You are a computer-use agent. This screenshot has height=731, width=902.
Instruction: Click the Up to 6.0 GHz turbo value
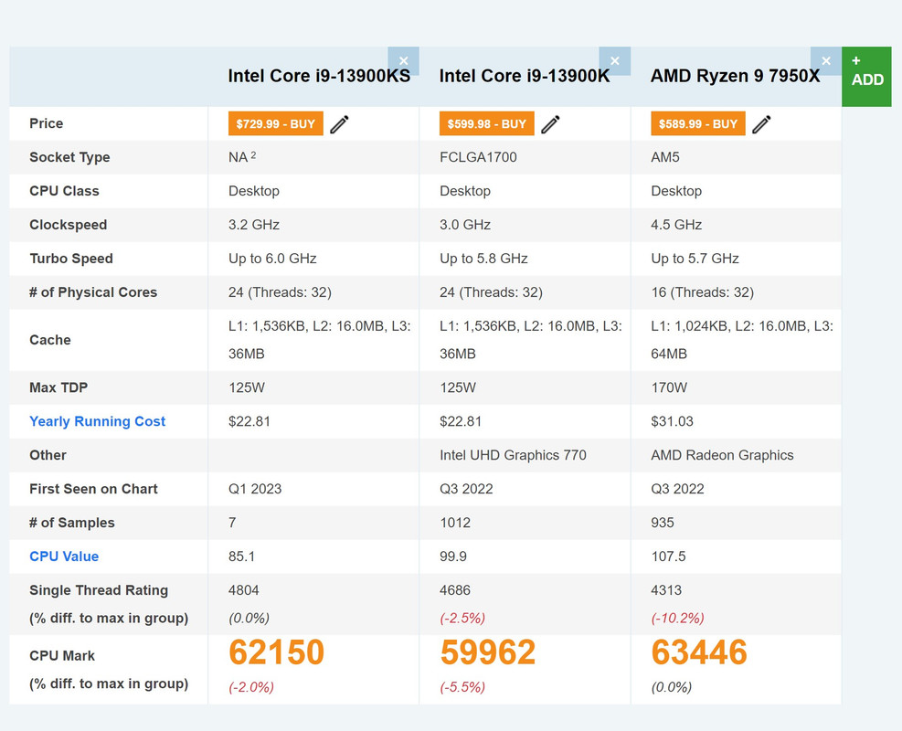click(272, 259)
